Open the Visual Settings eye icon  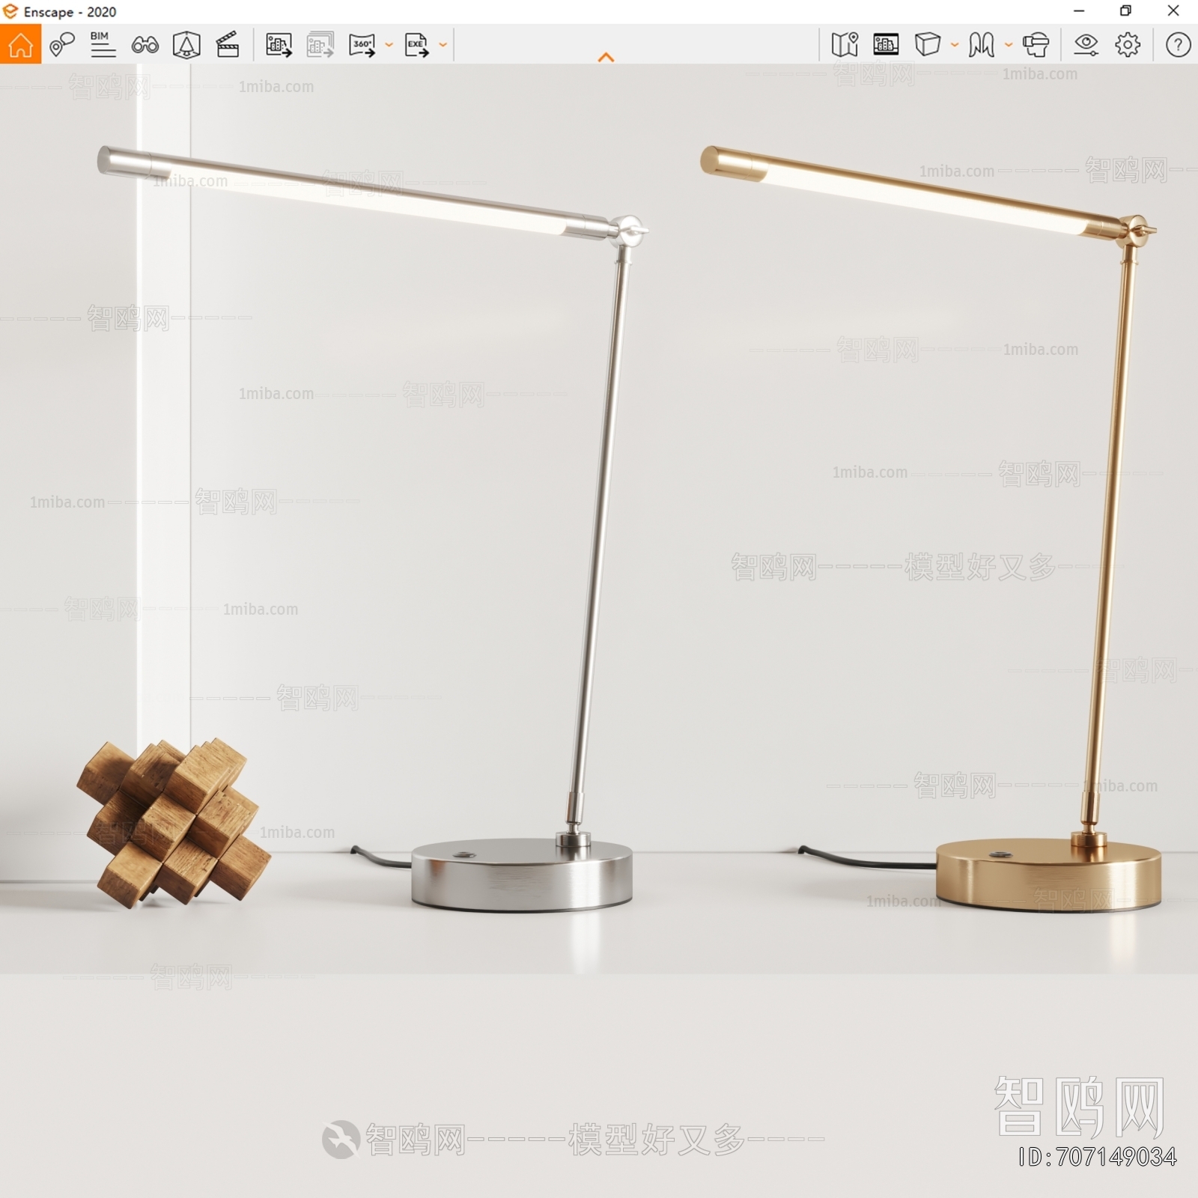(x=1086, y=45)
